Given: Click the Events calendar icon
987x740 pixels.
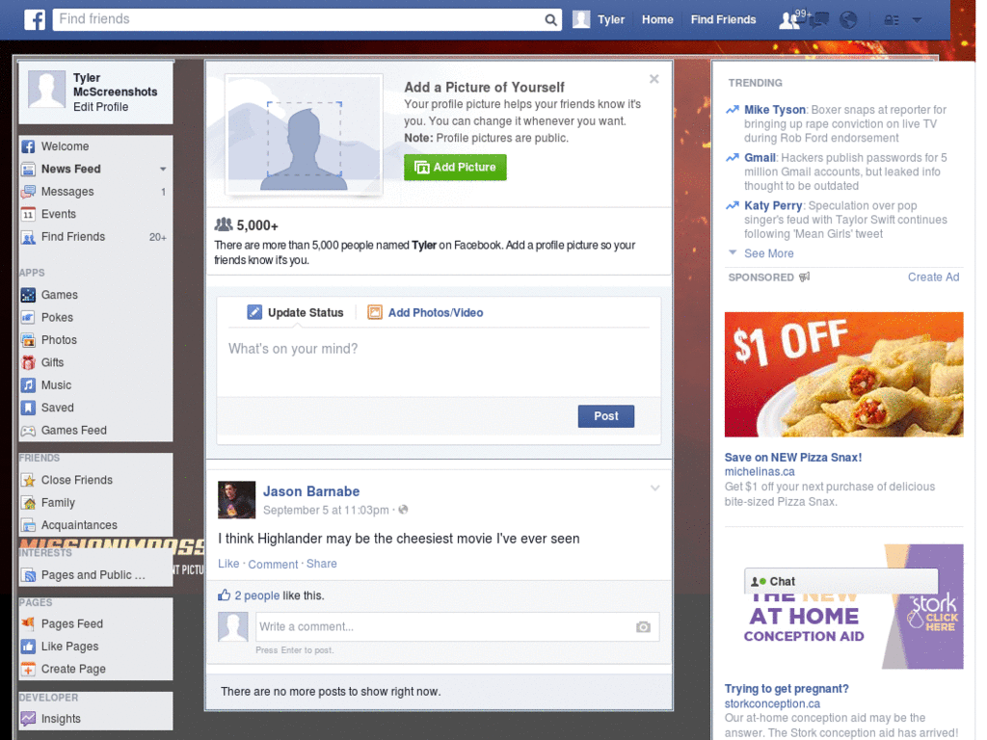Looking at the screenshot, I should click(x=28, y=215).
